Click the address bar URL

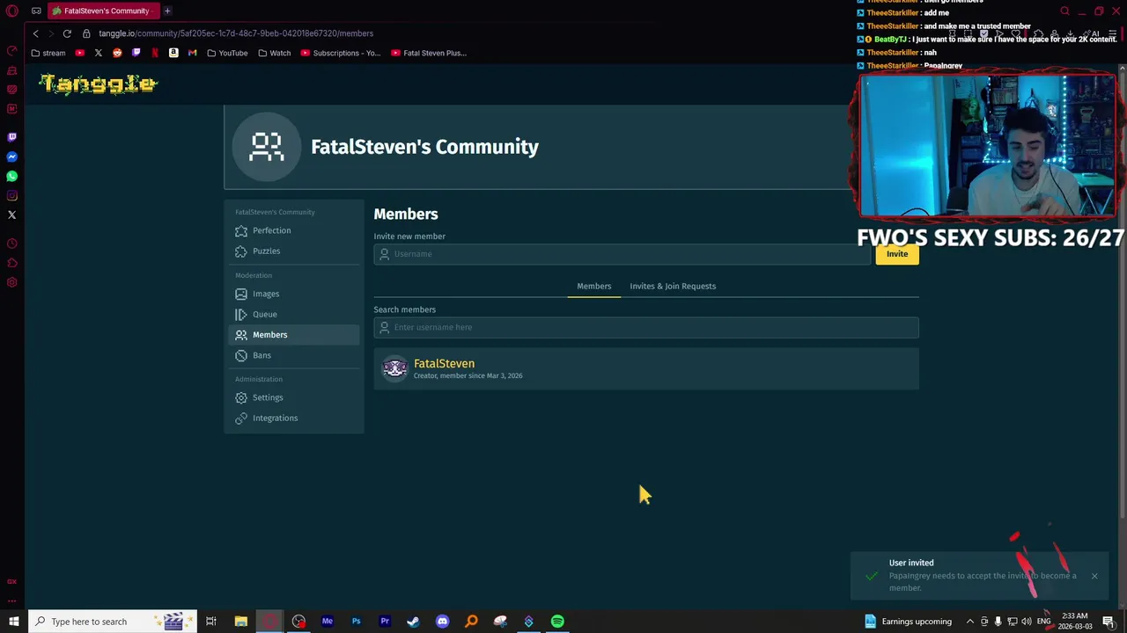(x=236, y=33)
